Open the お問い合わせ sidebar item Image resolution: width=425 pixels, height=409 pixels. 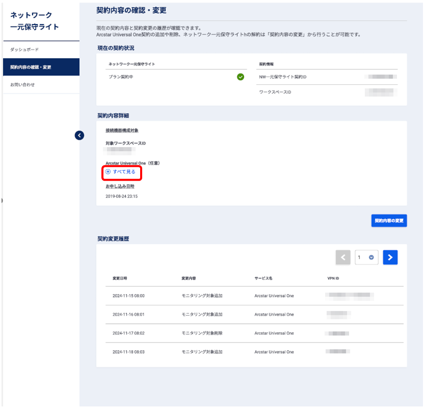(41, 84)
